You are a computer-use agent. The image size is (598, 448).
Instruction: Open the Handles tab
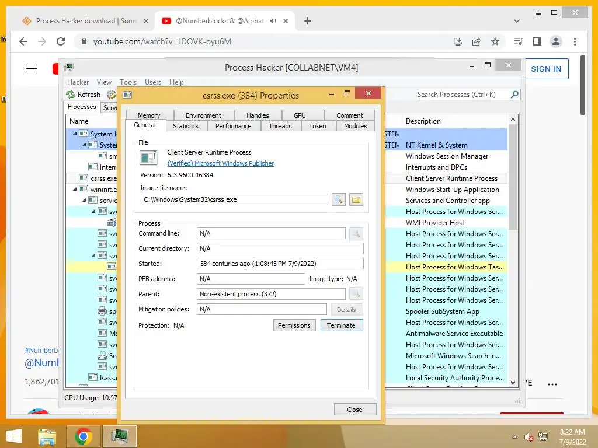(x=258, y=115)
